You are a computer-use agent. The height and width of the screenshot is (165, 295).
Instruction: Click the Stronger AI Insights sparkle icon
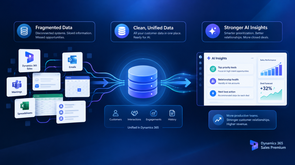coord(213,31)
